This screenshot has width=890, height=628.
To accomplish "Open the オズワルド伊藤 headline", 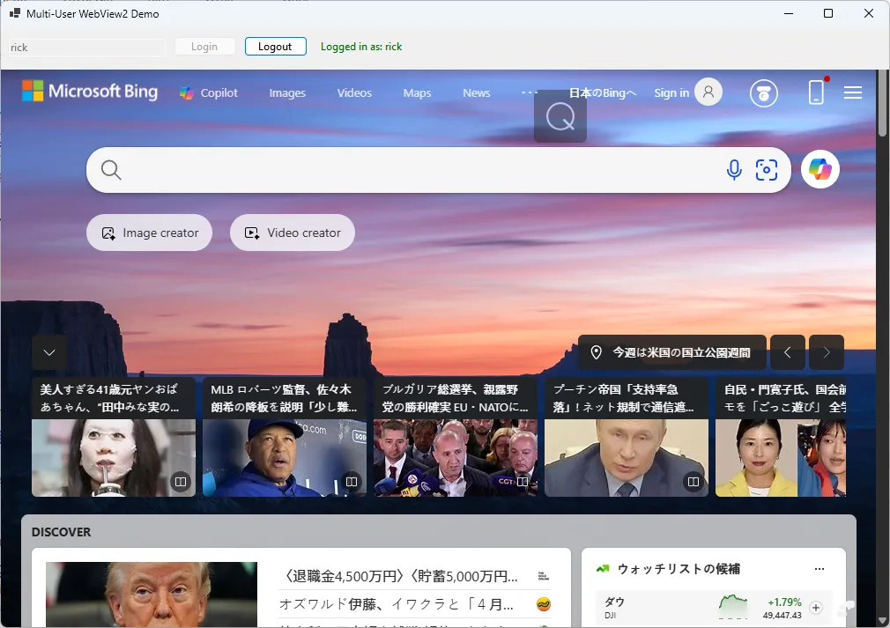I will point(397,605).
